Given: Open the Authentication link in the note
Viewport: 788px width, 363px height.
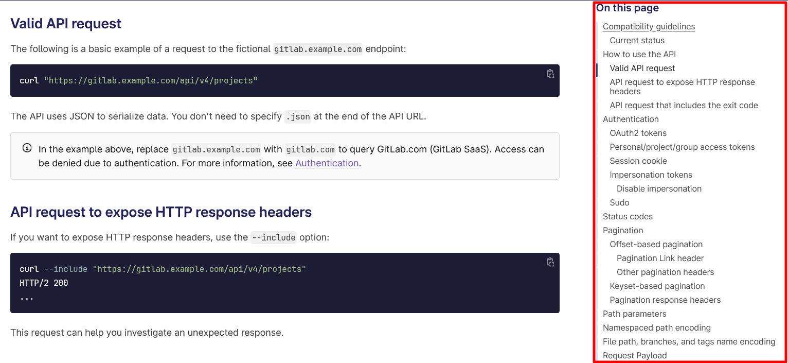Looking at the screenshot, I should click(327, 163).
